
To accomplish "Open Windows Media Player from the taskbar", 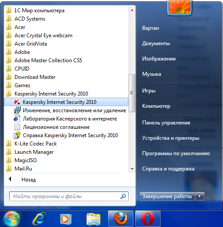I will (x=66, y=219).
